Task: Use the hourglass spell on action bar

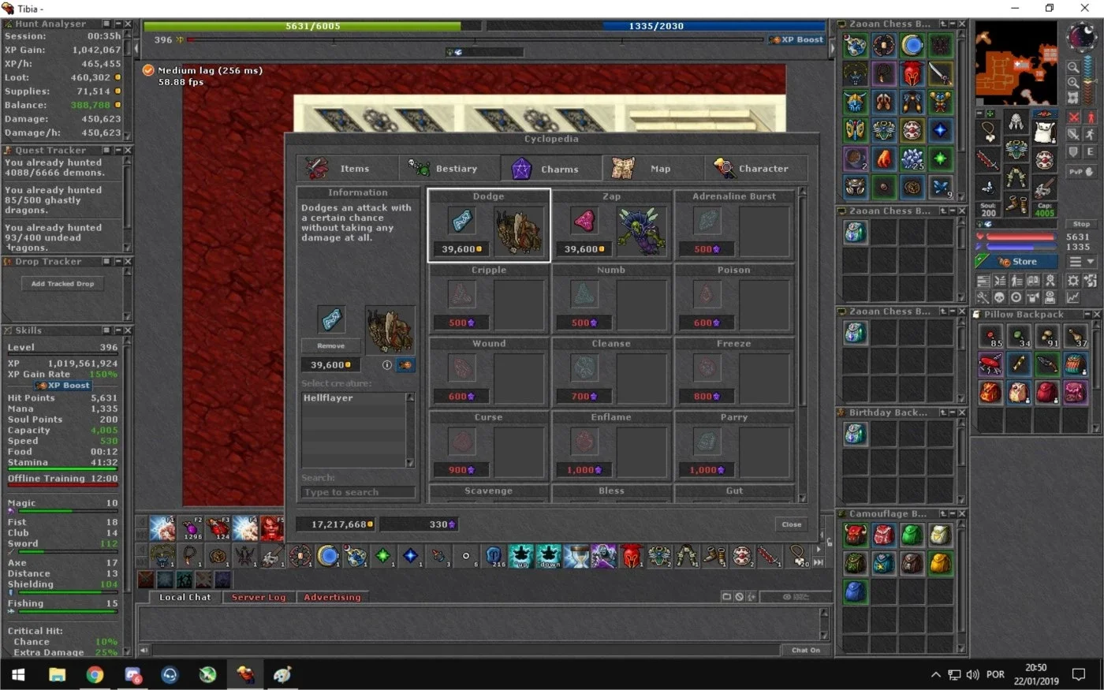Action: (x=576, y=556)
